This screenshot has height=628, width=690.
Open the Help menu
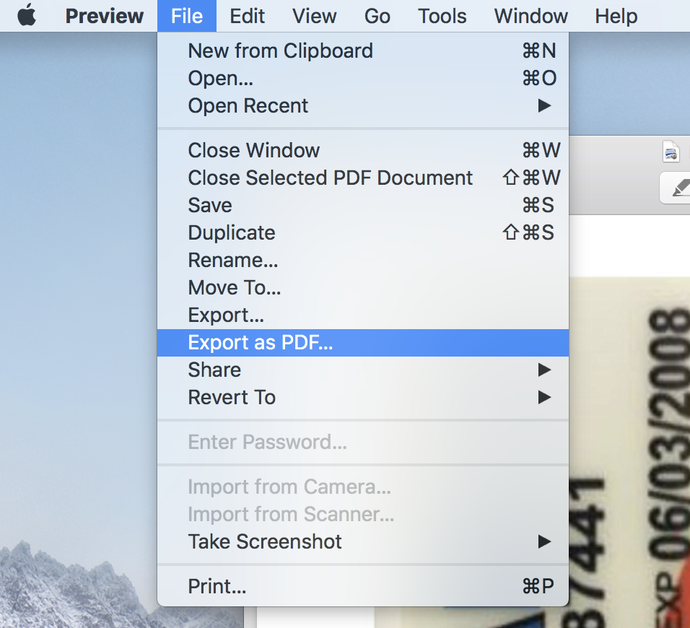[616, 16]
